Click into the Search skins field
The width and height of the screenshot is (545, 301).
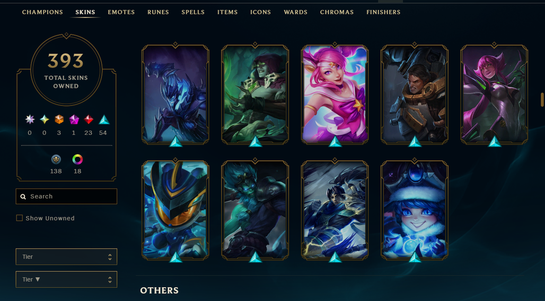click(x=66, y=196)
